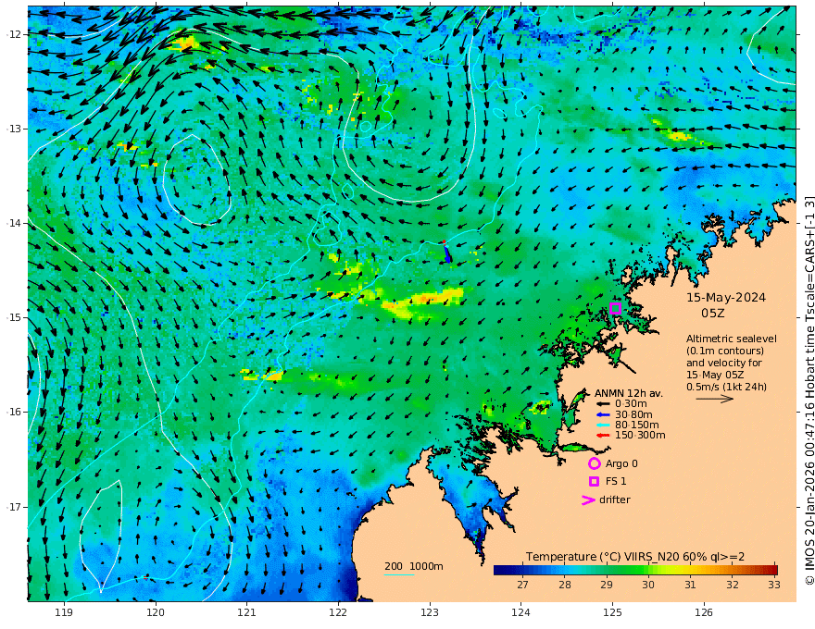Click the '120' longitude axis label
Viewport: 815px width, 629px height.
click(x=156, y=612)
